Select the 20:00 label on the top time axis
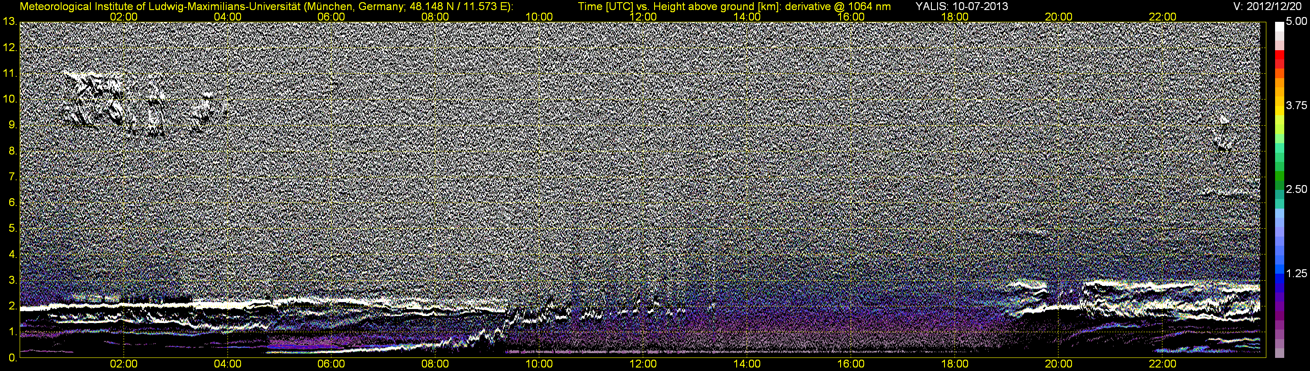Screen dimensions: 1310x371 (1059, 17)
